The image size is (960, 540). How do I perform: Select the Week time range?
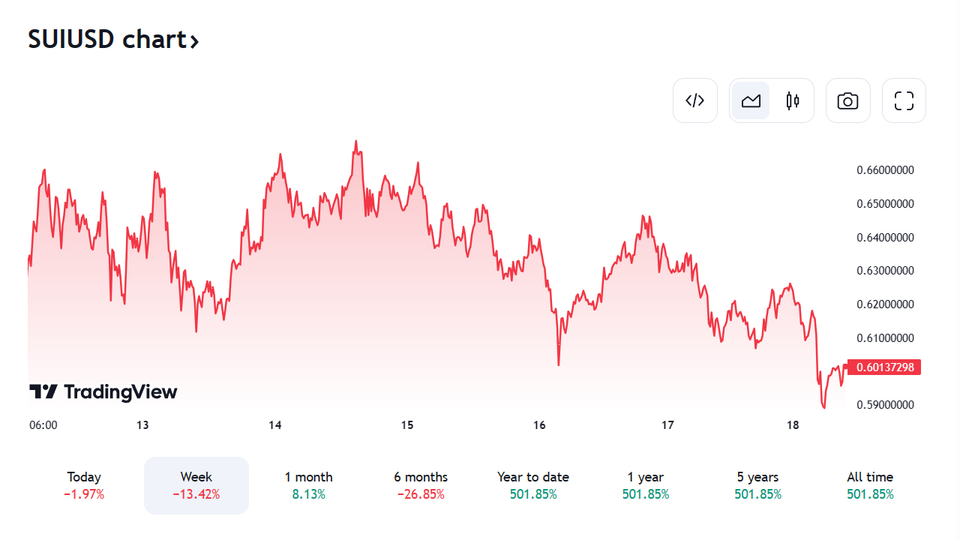pos(196,485)
